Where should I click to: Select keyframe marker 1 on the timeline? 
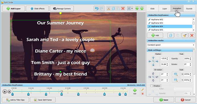click(x=13, y=94)
